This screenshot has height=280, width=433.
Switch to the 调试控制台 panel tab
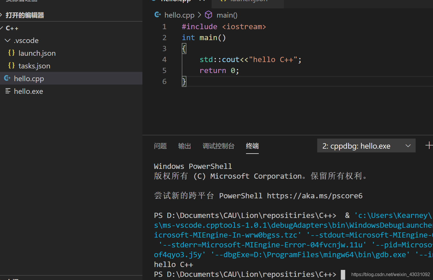[219, 146]
